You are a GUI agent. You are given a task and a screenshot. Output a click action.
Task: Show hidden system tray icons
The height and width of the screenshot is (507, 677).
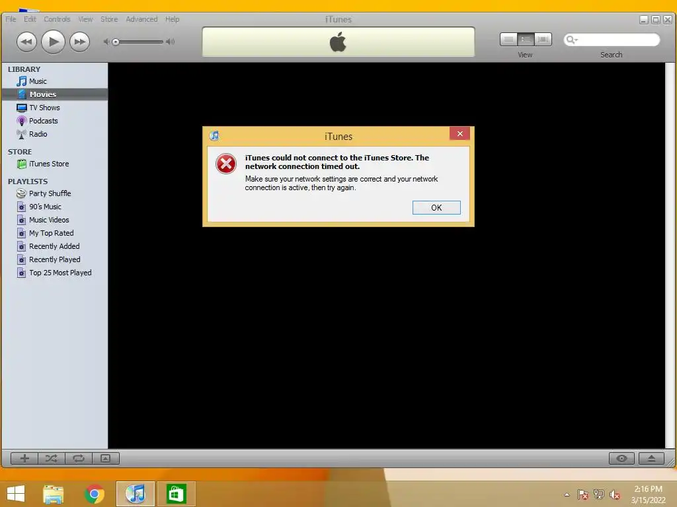click(x=567, y=494)
